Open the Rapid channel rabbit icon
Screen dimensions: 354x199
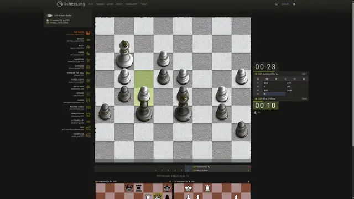(88, 54)
